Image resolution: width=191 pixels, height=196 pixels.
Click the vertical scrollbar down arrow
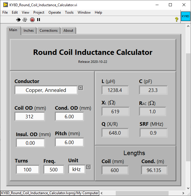click(188, 188)
